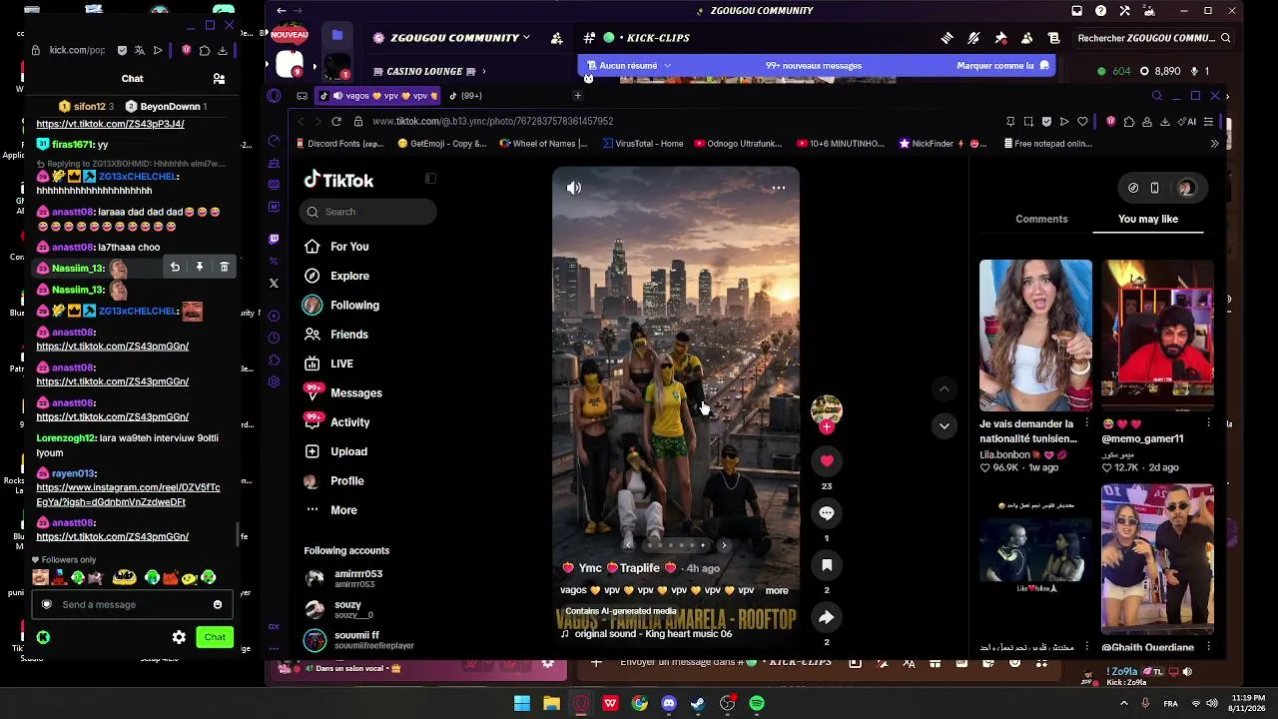
Task: Expand ZGOUGOU COMMUNITY server dropdown
Action: point(526,38)
